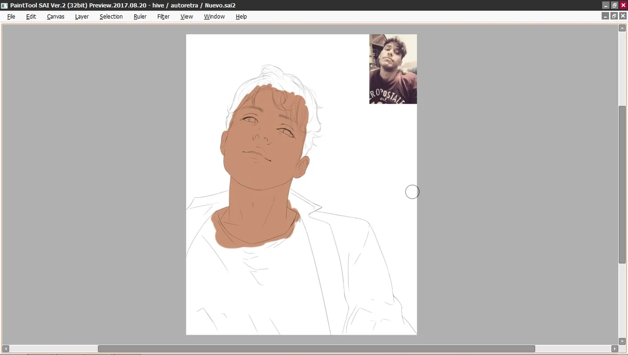628x355 pixels.
Task: Minimize the Nuevo.sai2 document window
Action: pyautogui.click(x=605, y=16)
